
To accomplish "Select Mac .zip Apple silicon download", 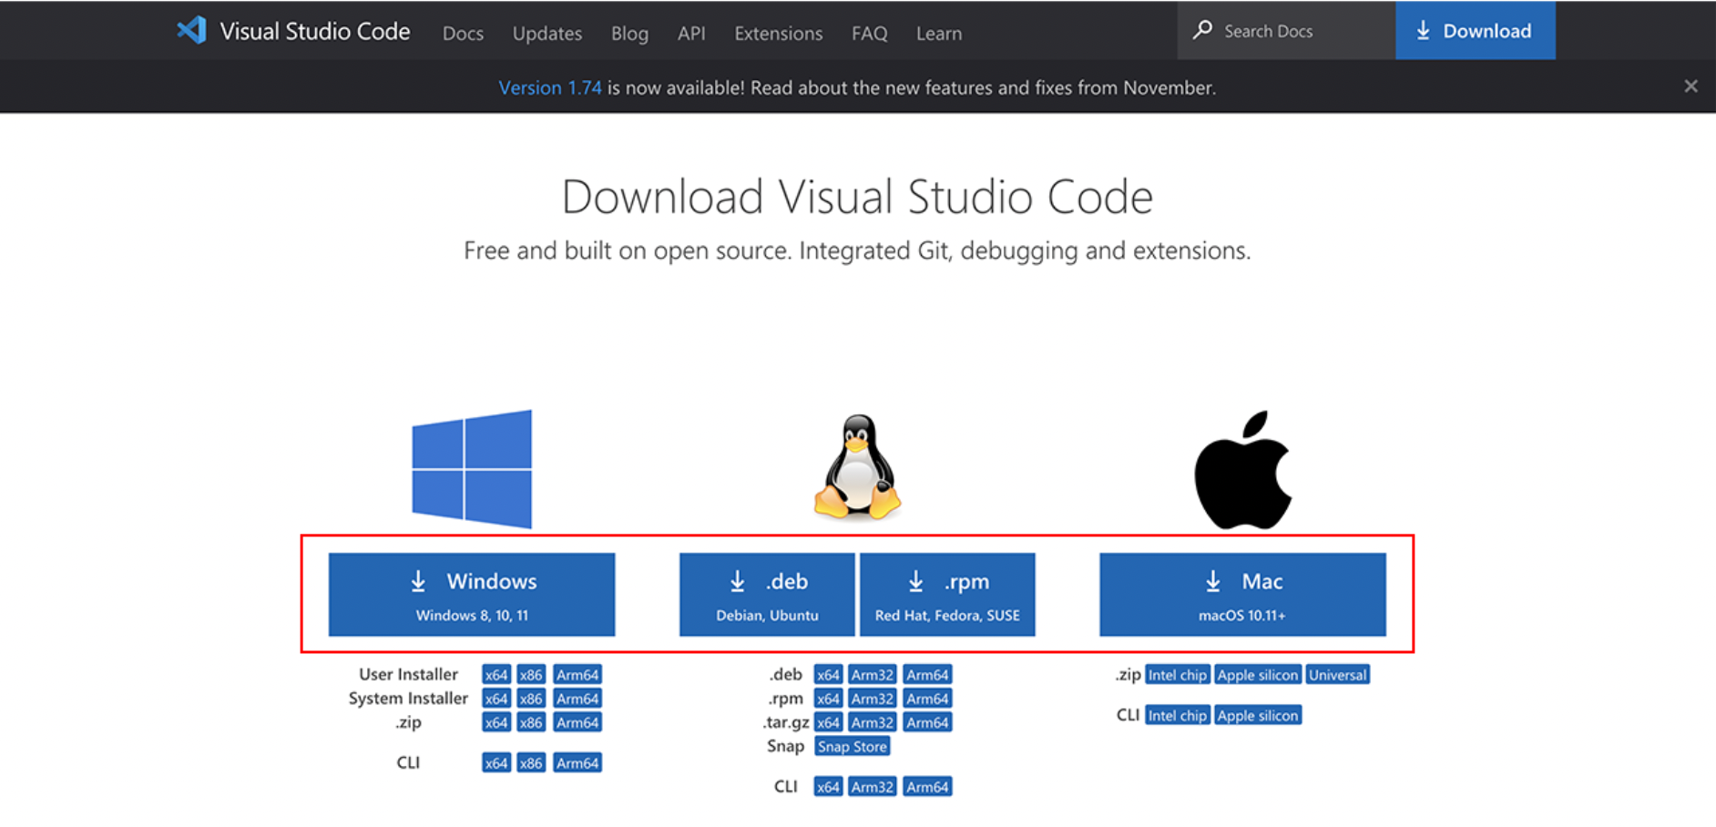I will [x=1257, y=675].
